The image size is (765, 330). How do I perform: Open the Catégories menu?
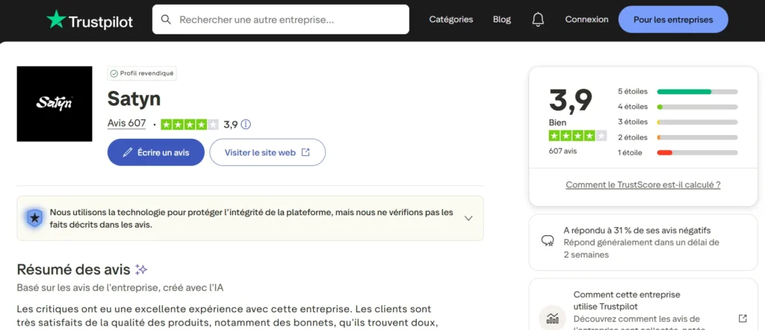[450, 19]
